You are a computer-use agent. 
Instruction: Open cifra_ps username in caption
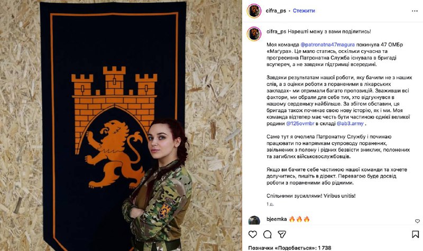tap(276, 32)
